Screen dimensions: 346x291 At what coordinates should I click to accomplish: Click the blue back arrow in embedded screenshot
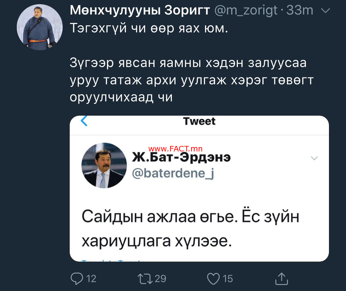coord(84,121)
